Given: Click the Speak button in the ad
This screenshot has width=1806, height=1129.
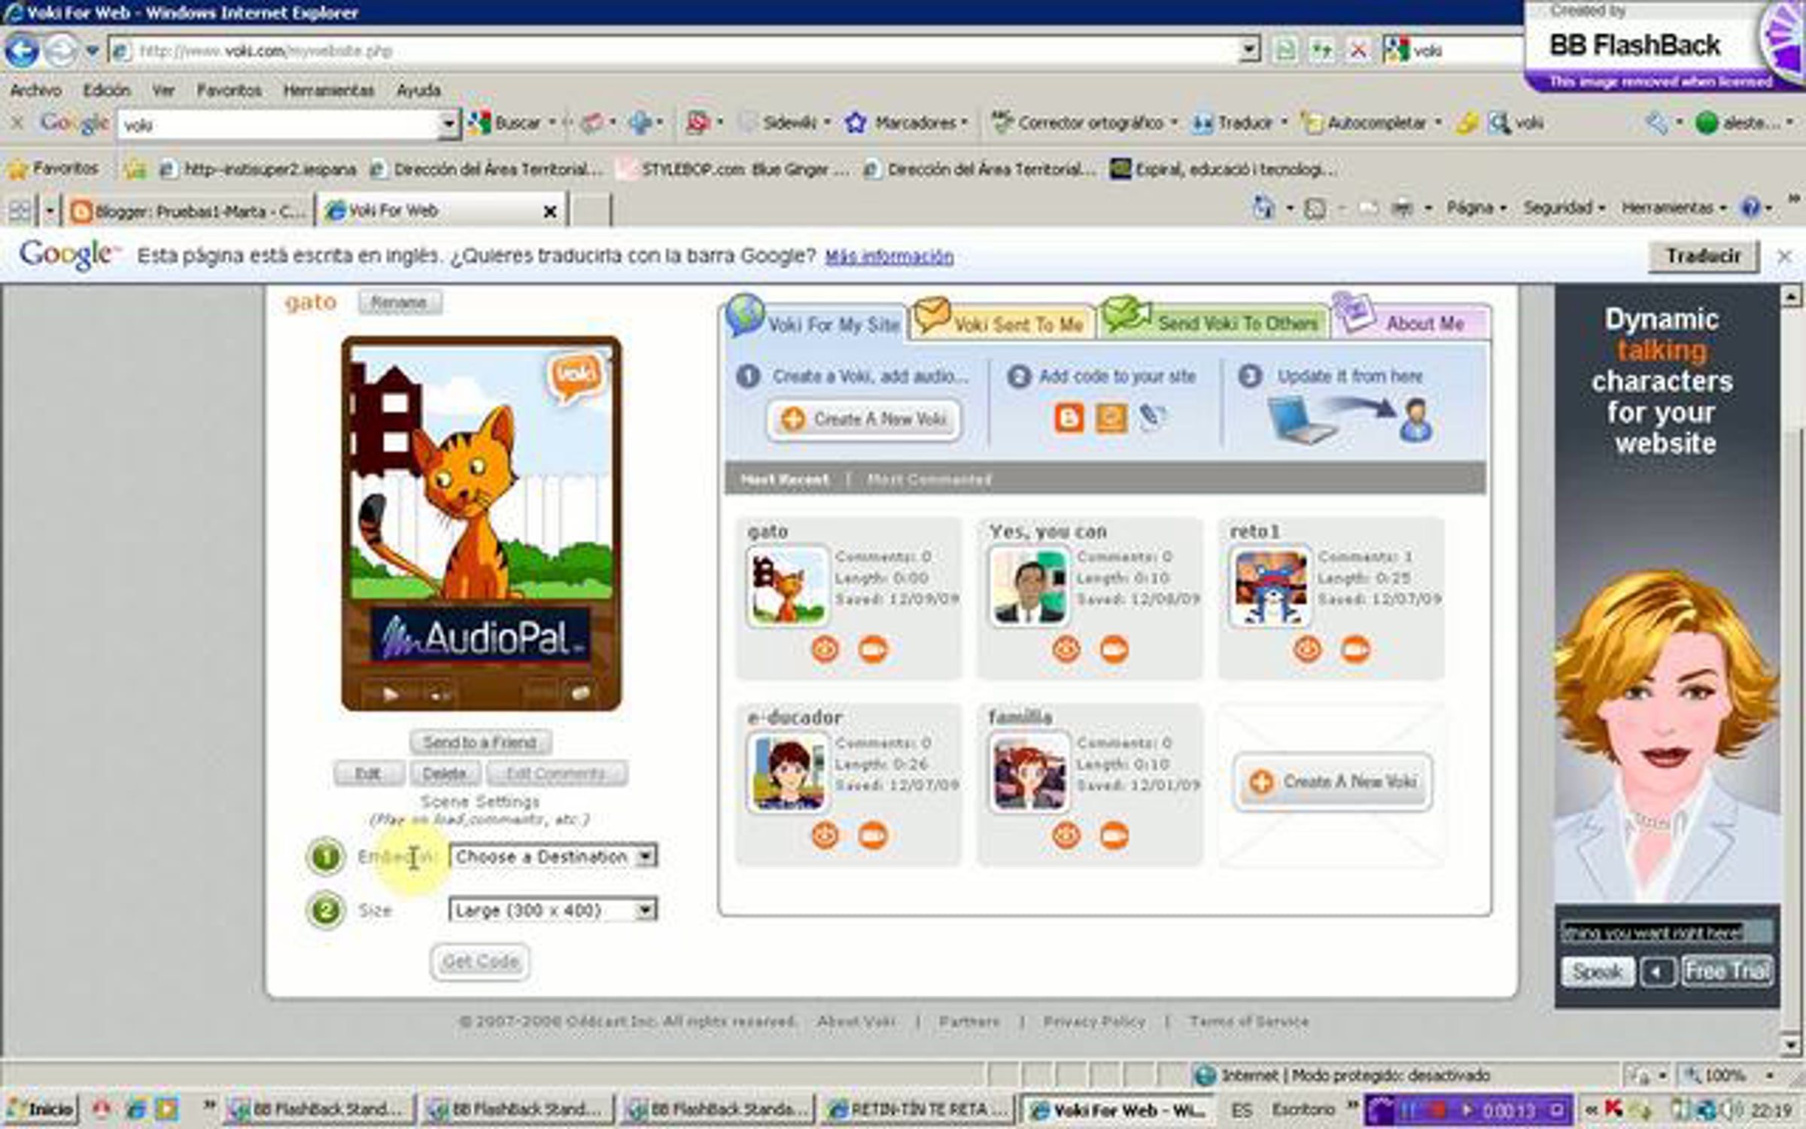Looking at the screenshot, I should [1597, 972].
